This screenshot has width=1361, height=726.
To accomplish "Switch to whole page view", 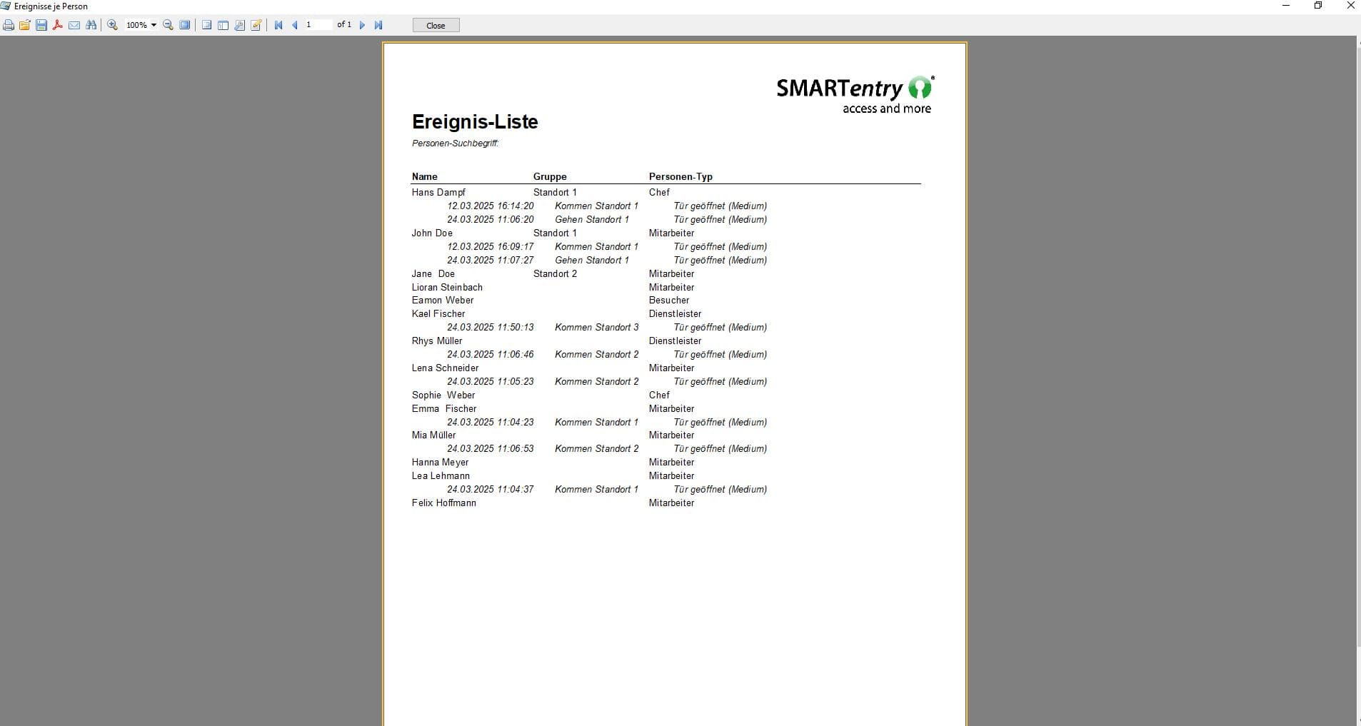I will point(185,25).
